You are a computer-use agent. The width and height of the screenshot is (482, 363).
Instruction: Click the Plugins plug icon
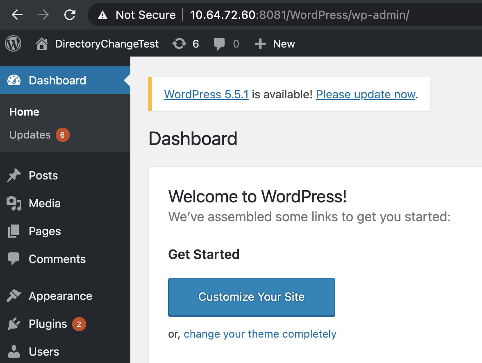[14, 324]
